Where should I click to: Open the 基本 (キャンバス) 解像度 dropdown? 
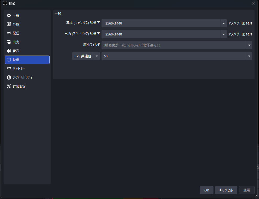(224, 23)
